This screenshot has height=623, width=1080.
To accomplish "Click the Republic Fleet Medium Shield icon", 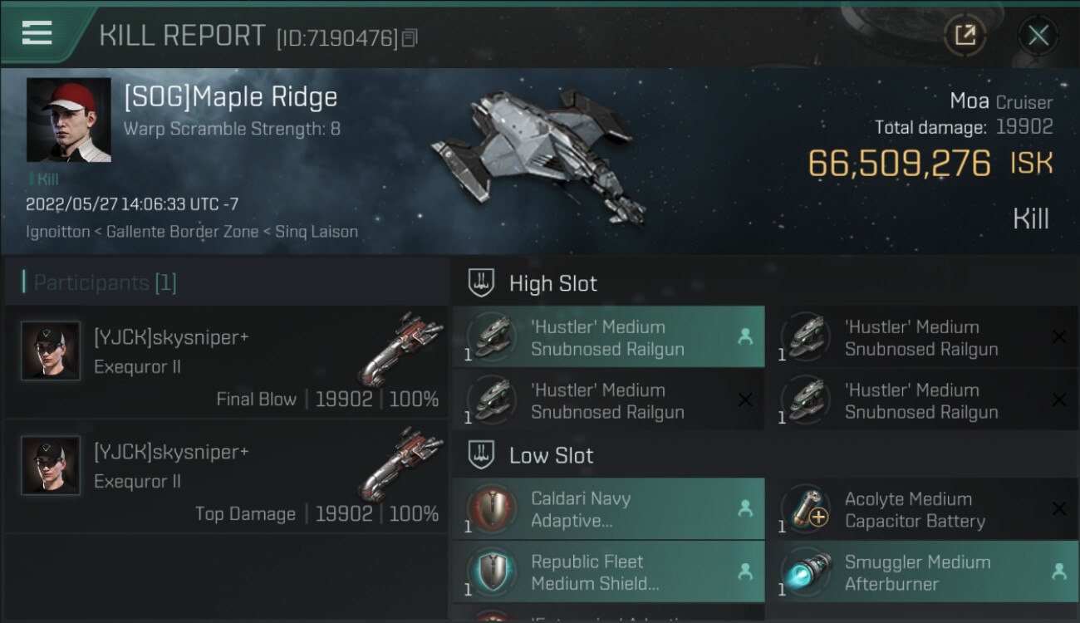I will click(x=491, y=572).
